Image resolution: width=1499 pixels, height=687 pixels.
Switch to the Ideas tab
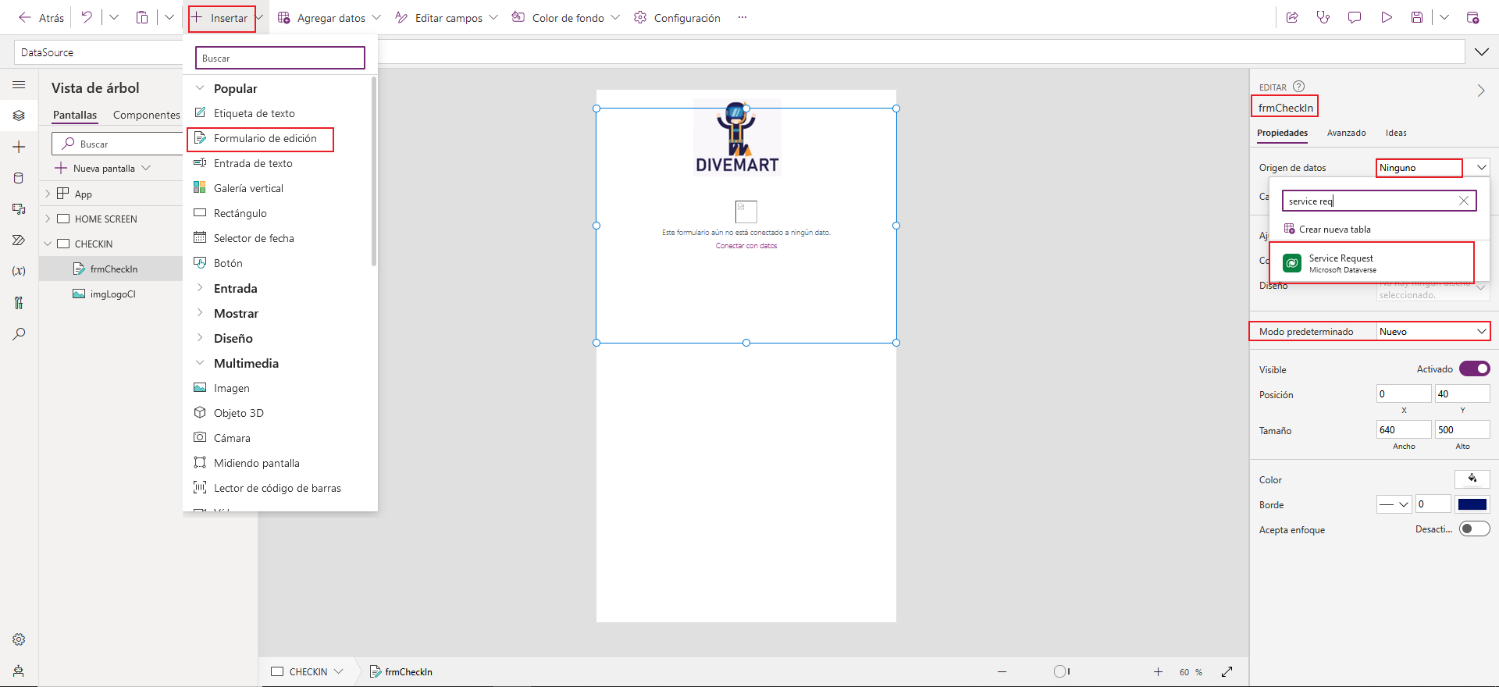click(1396, 133)
